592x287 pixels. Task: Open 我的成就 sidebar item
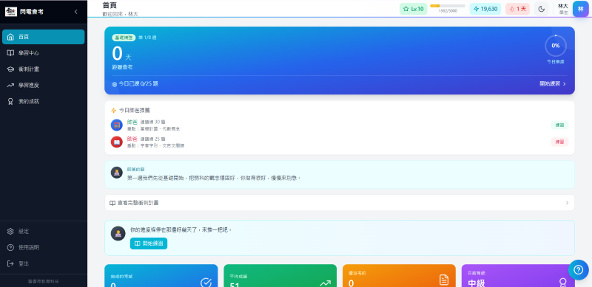(44, 102)
